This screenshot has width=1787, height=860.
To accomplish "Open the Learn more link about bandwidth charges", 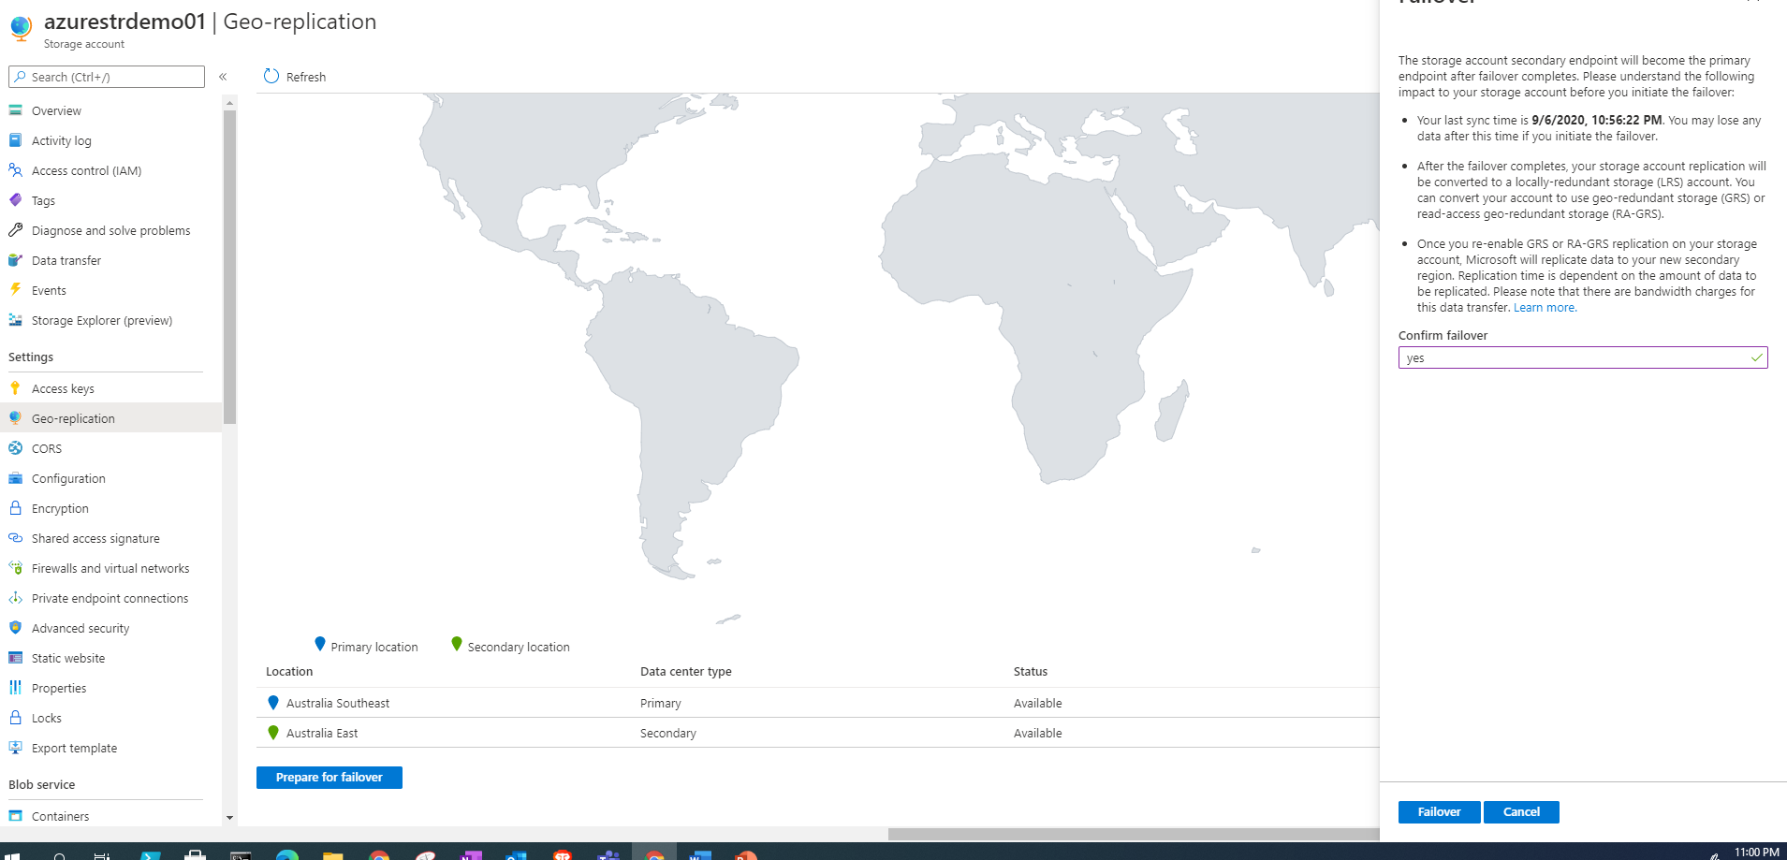I will 1543,307.
